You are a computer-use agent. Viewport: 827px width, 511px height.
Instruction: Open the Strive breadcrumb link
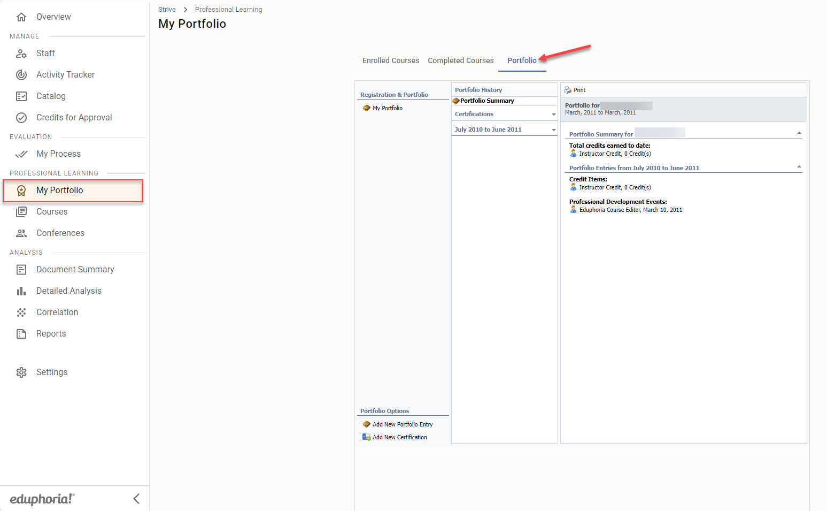pyautogui.click(x=167, y=10)
